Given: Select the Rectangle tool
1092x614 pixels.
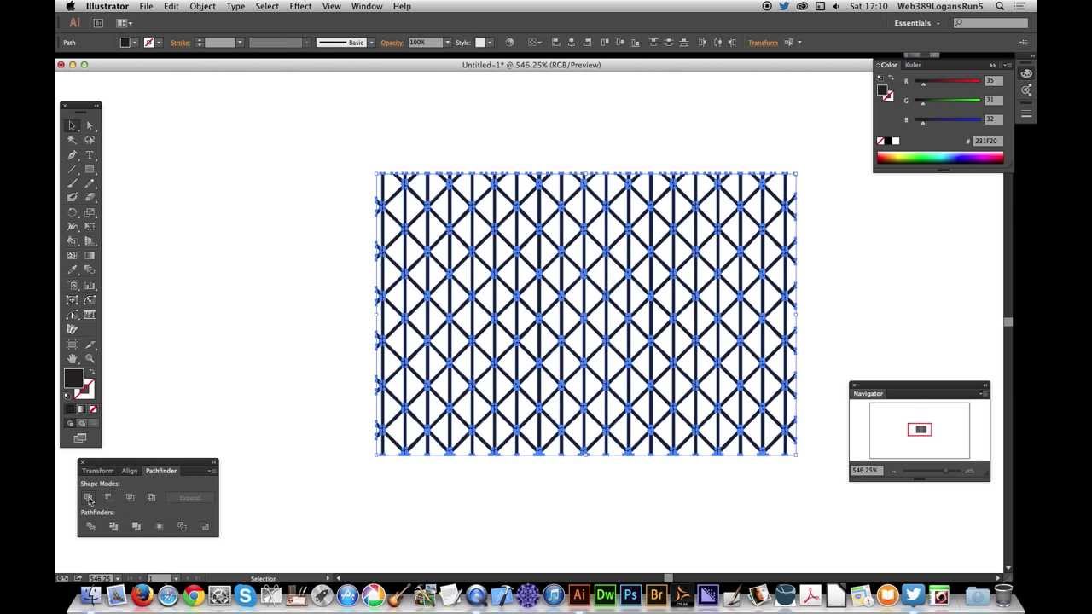Looking at the screenshot, I should (x=90, y=169).
